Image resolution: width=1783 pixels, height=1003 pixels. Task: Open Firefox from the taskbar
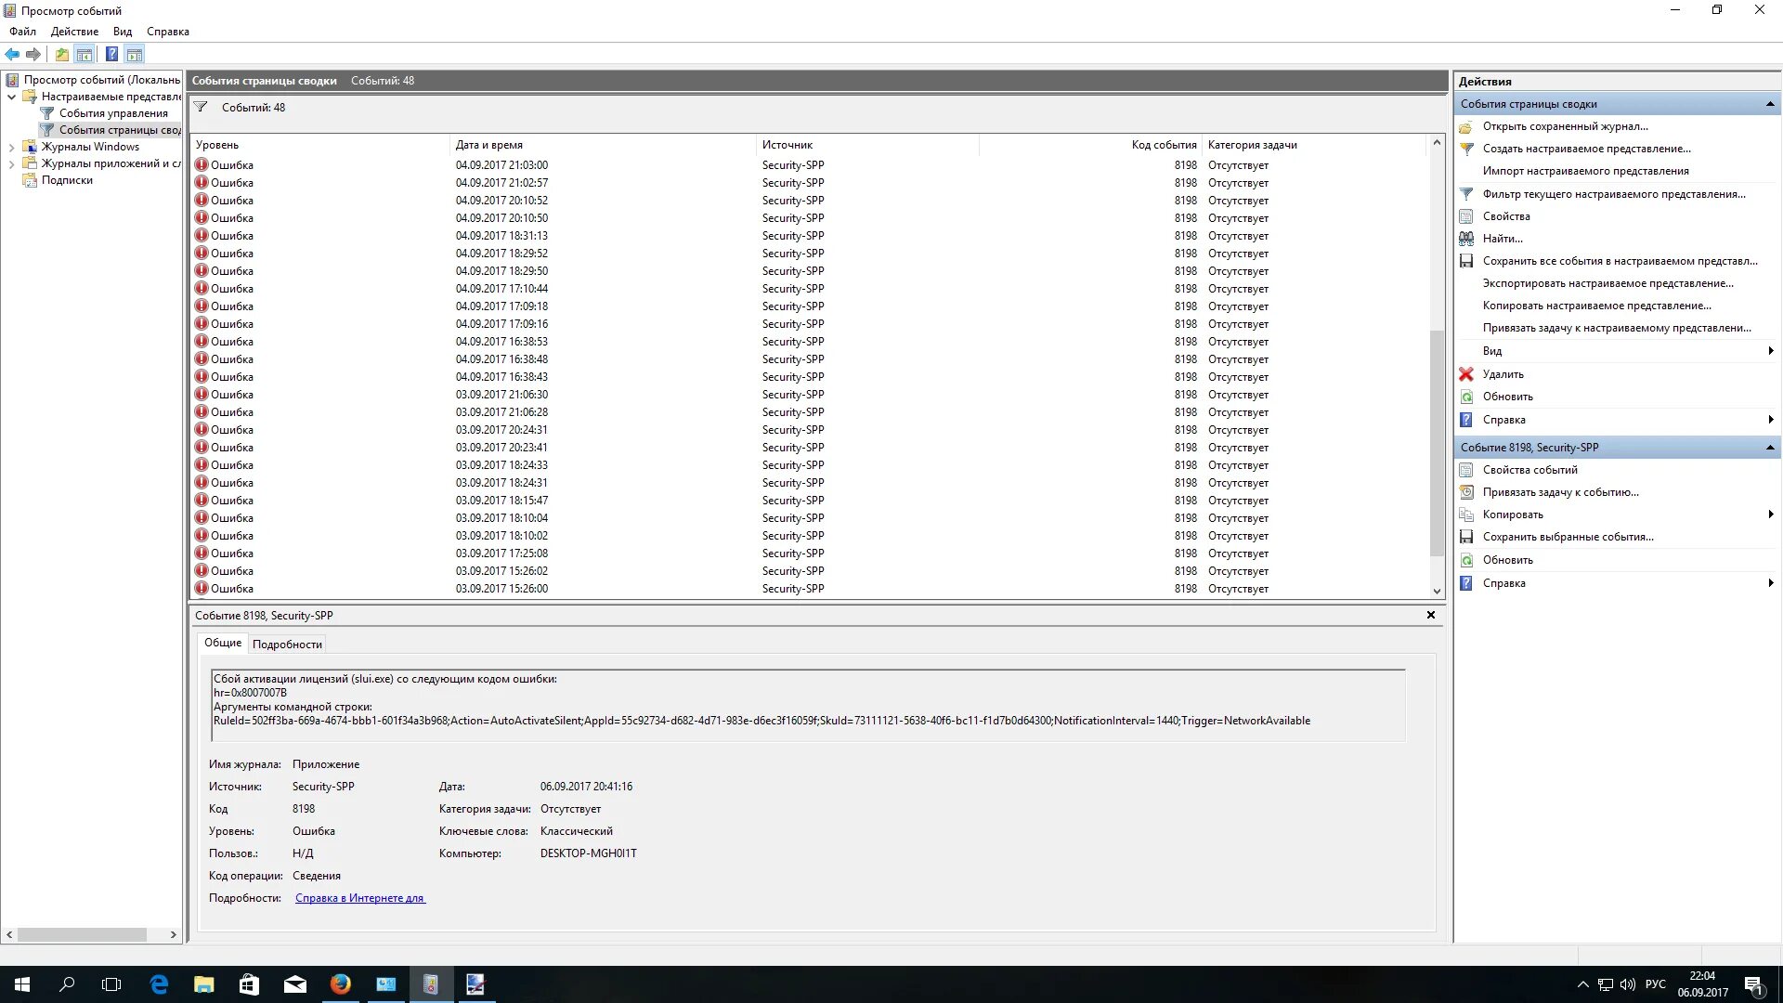coord(341,984)
